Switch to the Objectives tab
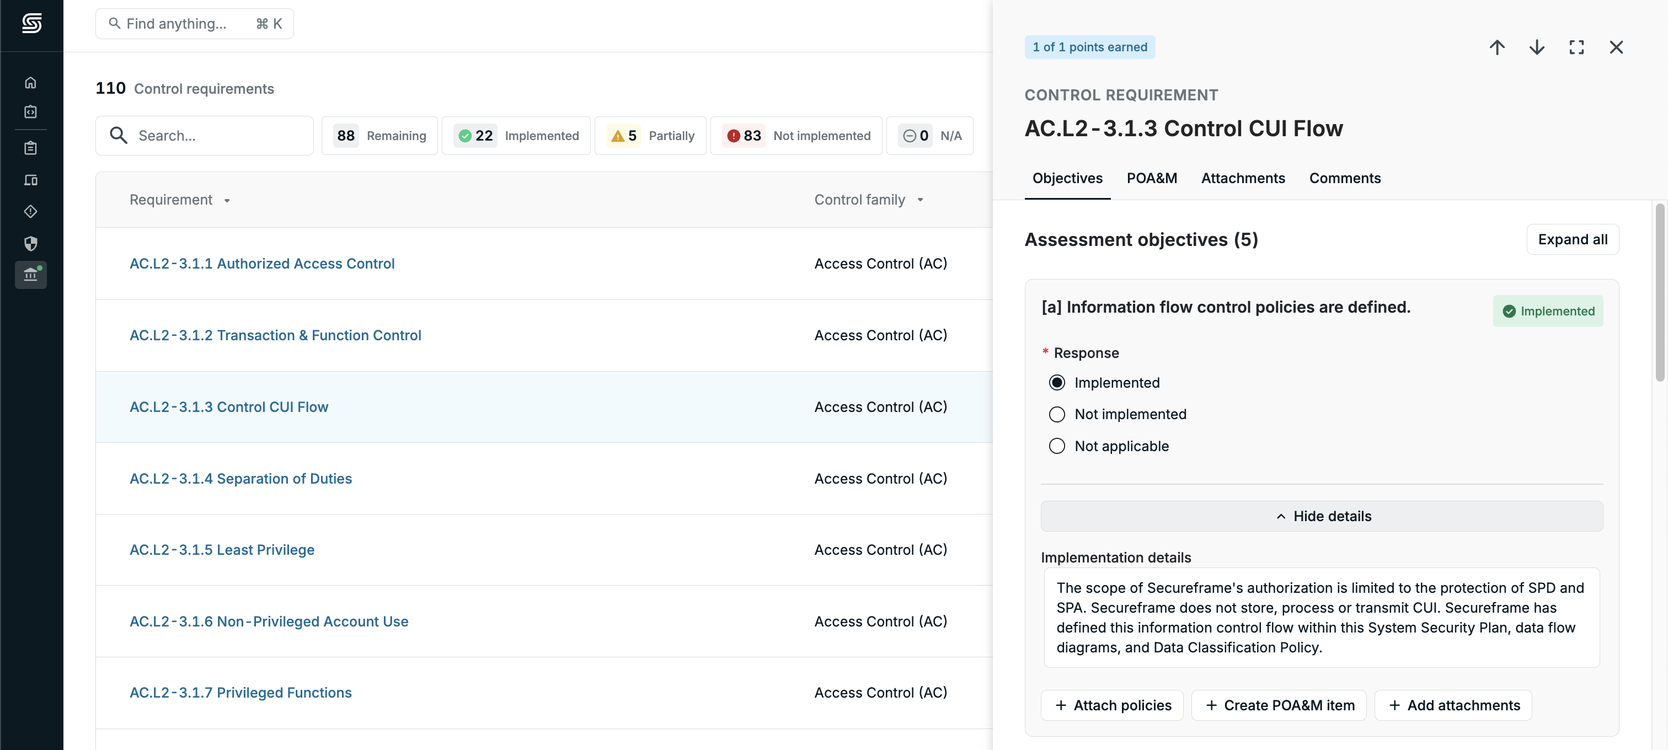The width and height of the screenshot is (1668, 750). click(1067, 179)
